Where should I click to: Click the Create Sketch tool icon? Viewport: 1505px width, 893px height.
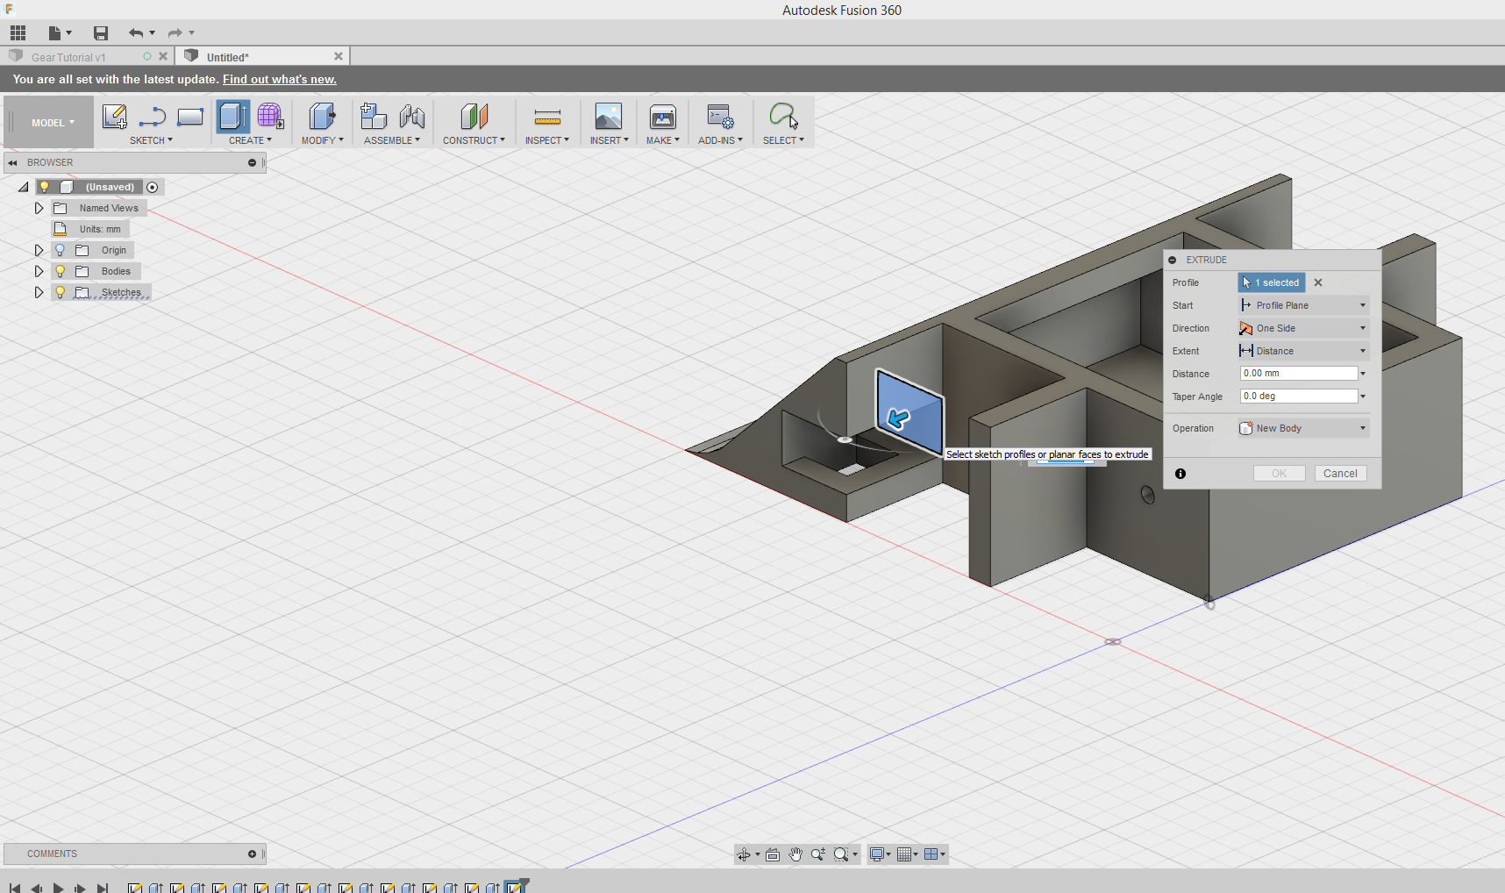pyautogui.click(x=115, y=117)
